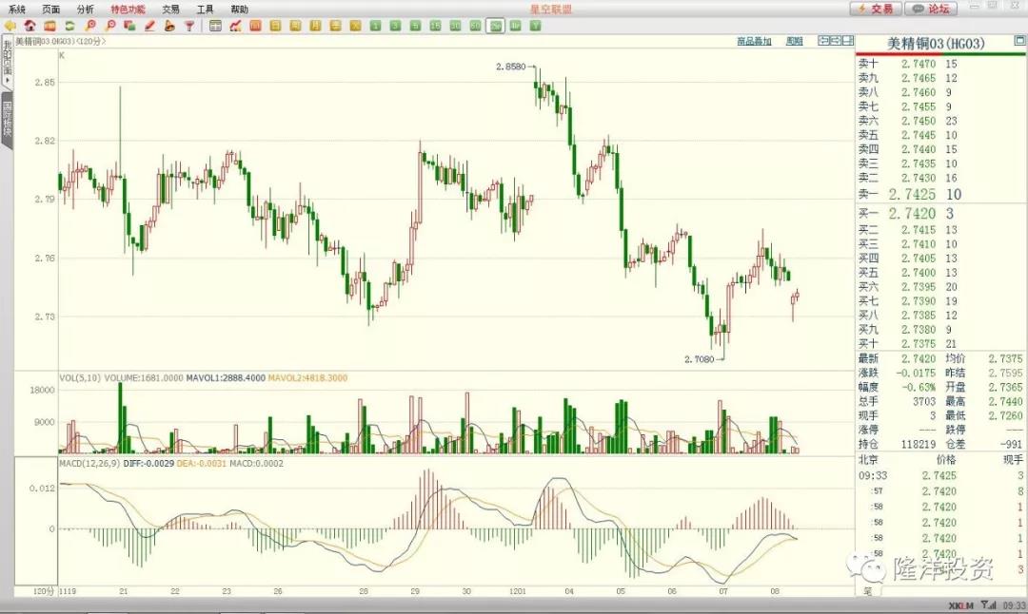Click the red funnel filter icon

click(189, 27)
